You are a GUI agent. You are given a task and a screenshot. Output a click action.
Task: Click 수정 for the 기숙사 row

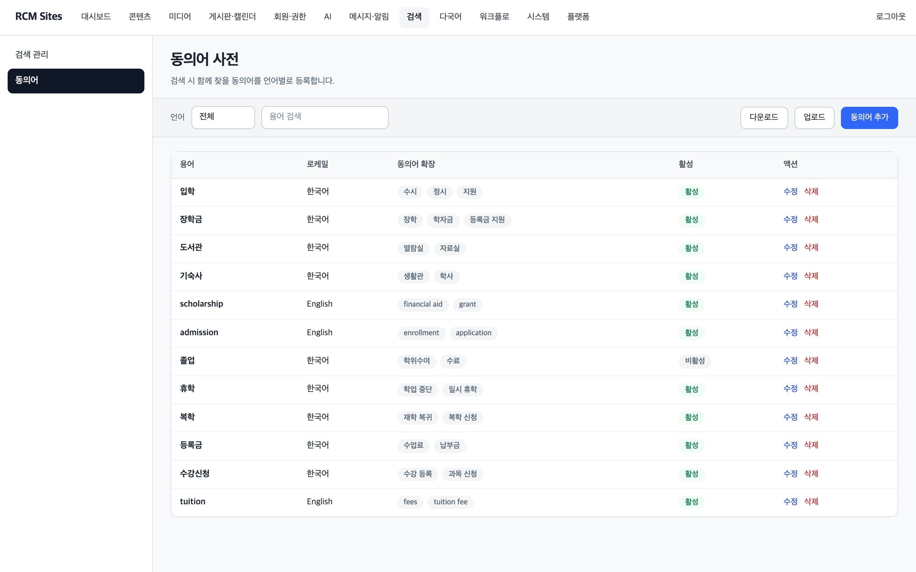click(790, 276)
